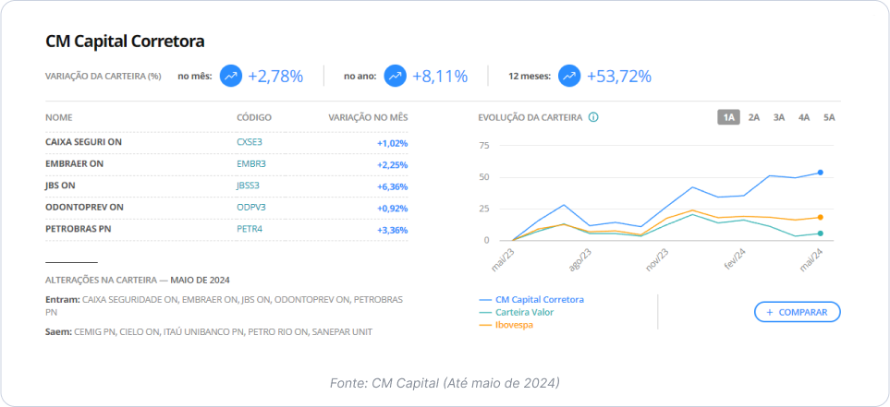Click the 12-month variation trend arrow icon

(x=569, y=76)
